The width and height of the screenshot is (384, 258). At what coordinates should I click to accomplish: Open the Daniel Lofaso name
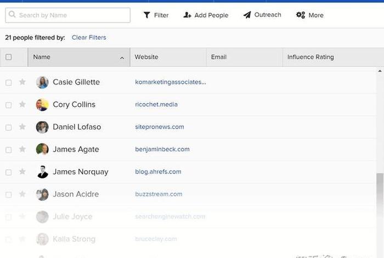(77, 127)
